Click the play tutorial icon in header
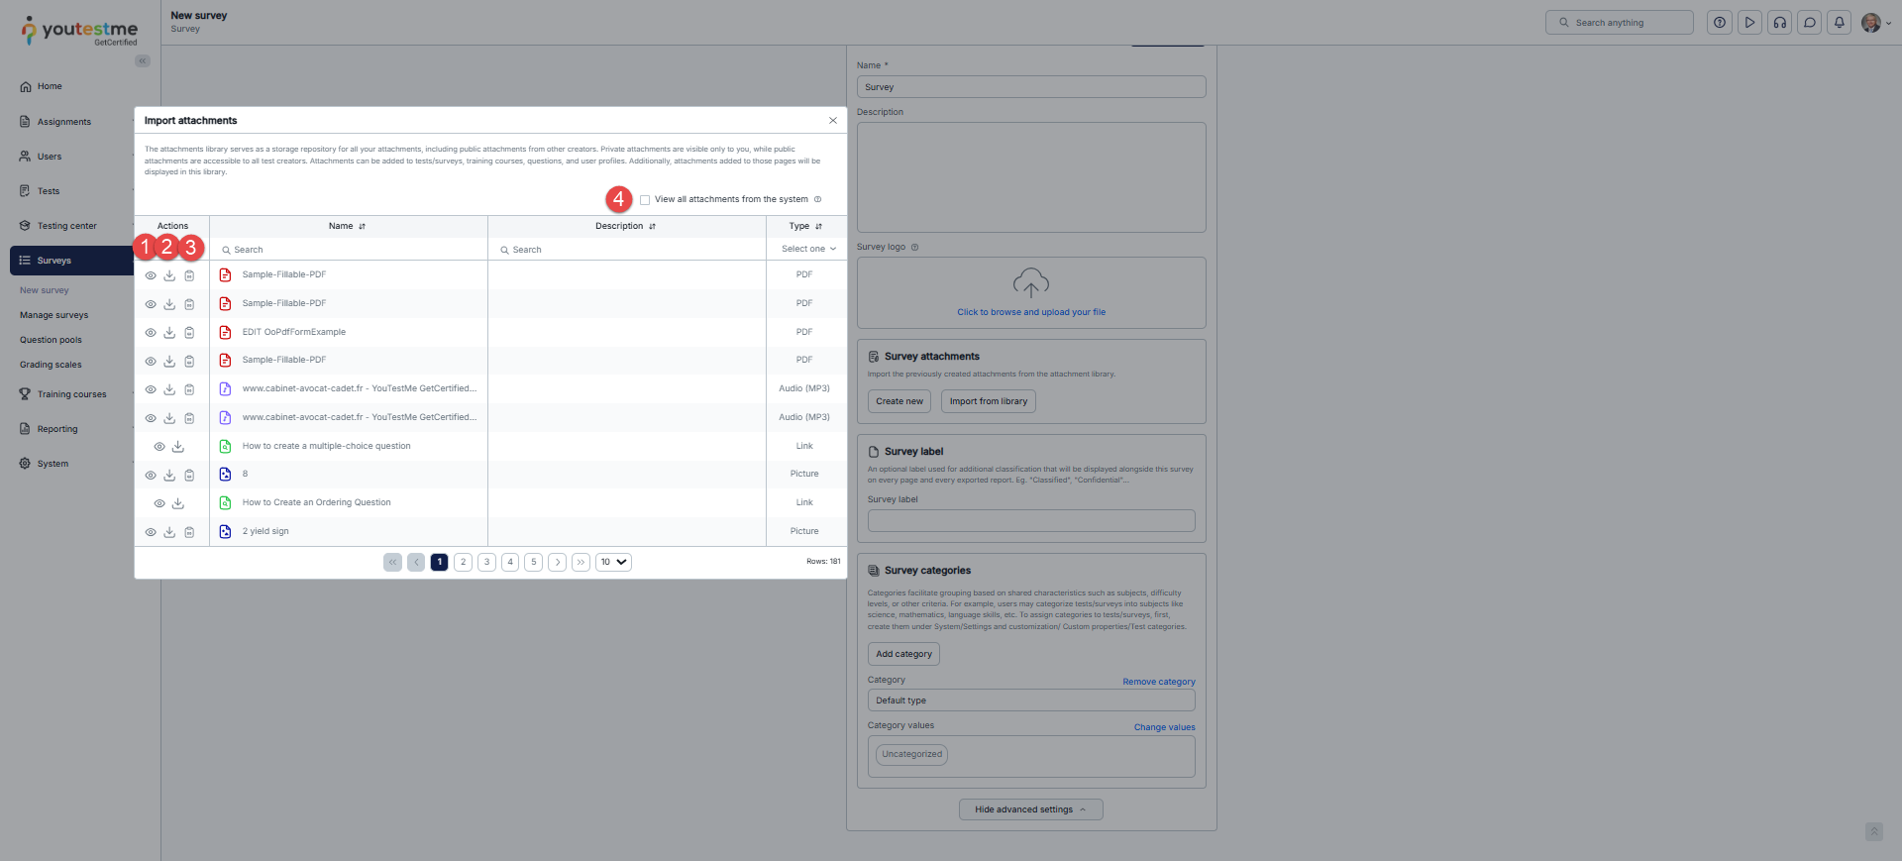This screenshot has width=1902, height=861. tap(1749, 23)
